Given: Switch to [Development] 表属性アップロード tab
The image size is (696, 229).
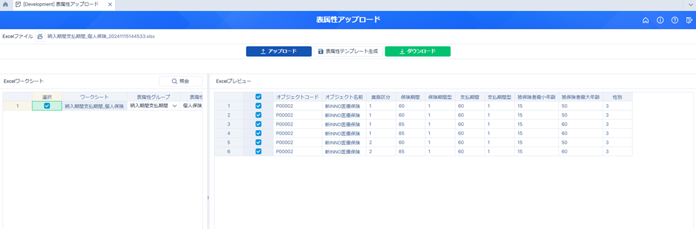Looking at the screenshot, I should click(x=61, y=4).
